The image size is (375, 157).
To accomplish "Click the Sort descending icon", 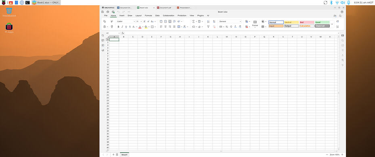I will tap(214, 21).
